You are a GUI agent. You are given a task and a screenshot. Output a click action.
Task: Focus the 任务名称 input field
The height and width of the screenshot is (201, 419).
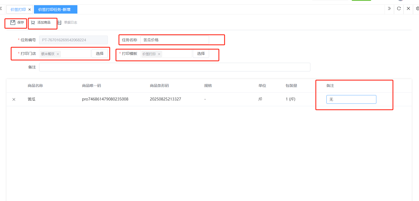point(174,40)
